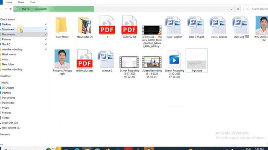
Task: Open New folder in the sidebar
Action: pyautogui.click(x=8, y=64)
